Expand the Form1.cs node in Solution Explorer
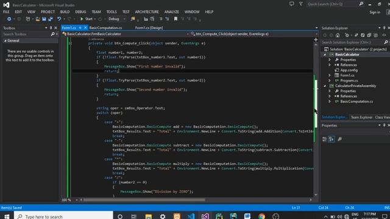 click(330, 75)
